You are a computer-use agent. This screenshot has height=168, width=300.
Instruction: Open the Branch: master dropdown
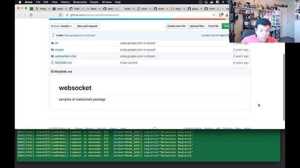[x=61, y=26]
